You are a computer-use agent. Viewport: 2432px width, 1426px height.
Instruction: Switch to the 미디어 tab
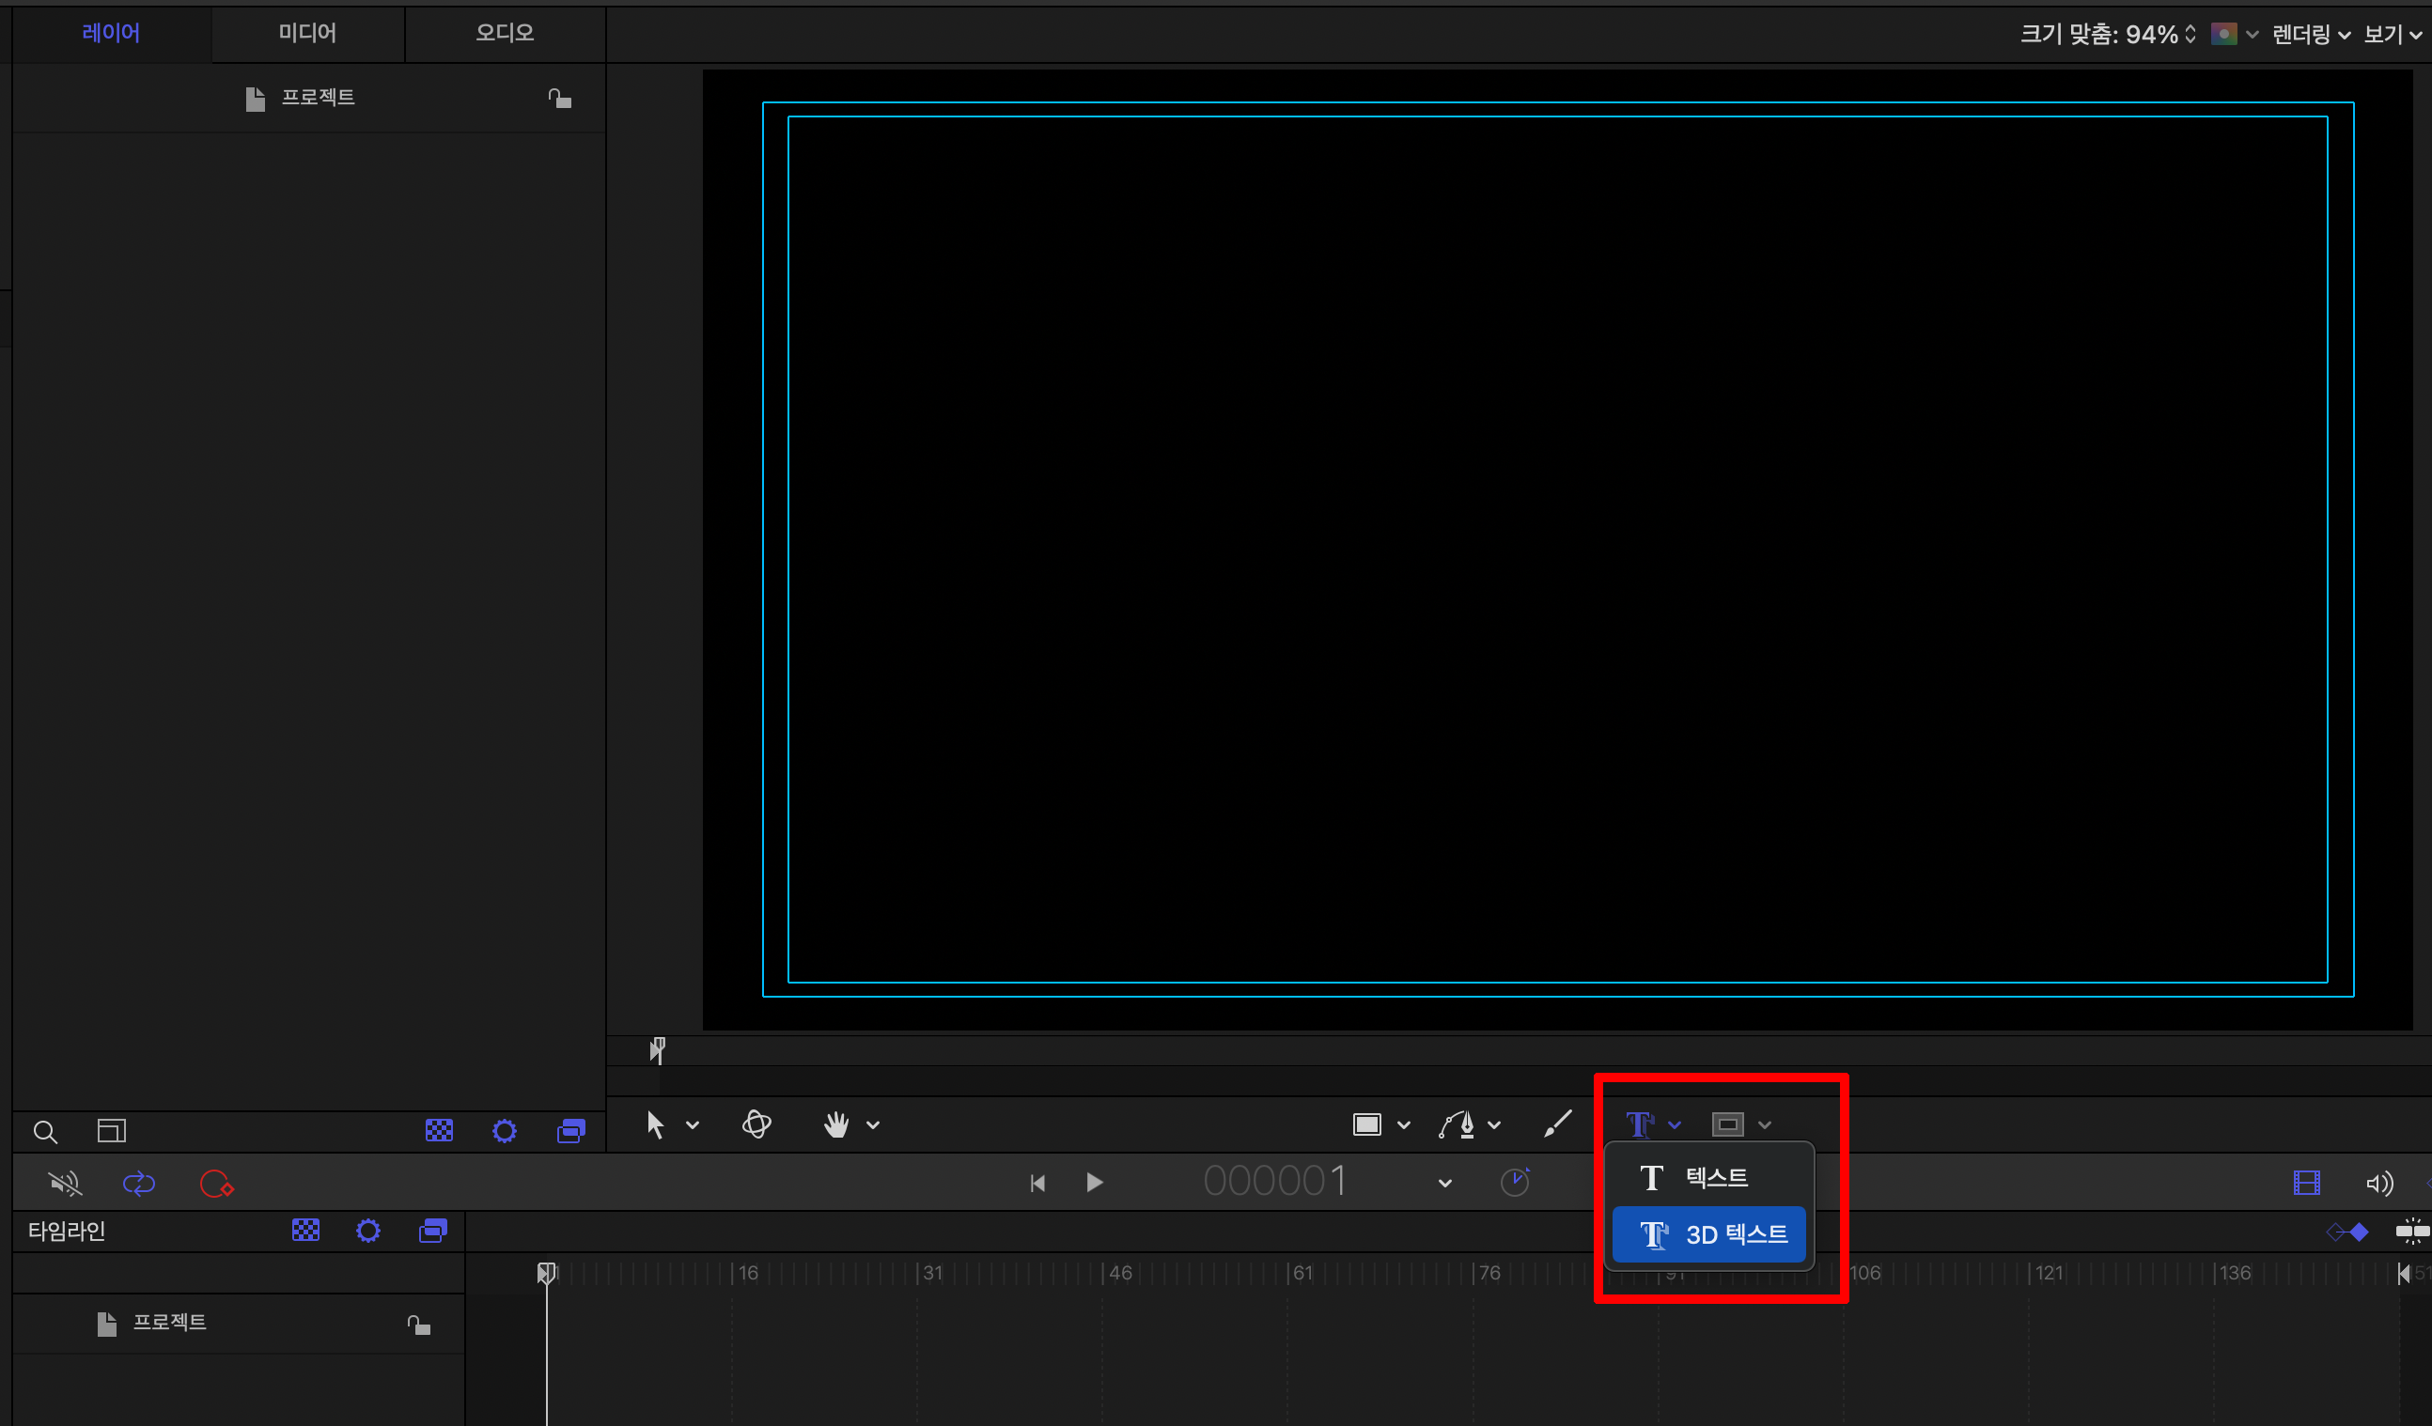click(307, 33)
